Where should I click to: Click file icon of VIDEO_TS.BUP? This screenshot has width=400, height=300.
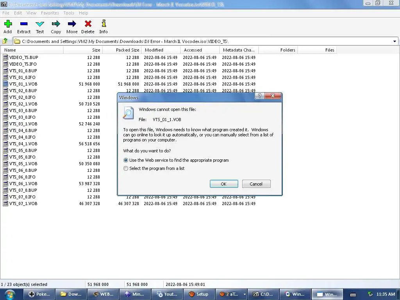pyautogui.click(x=5, y=57)
